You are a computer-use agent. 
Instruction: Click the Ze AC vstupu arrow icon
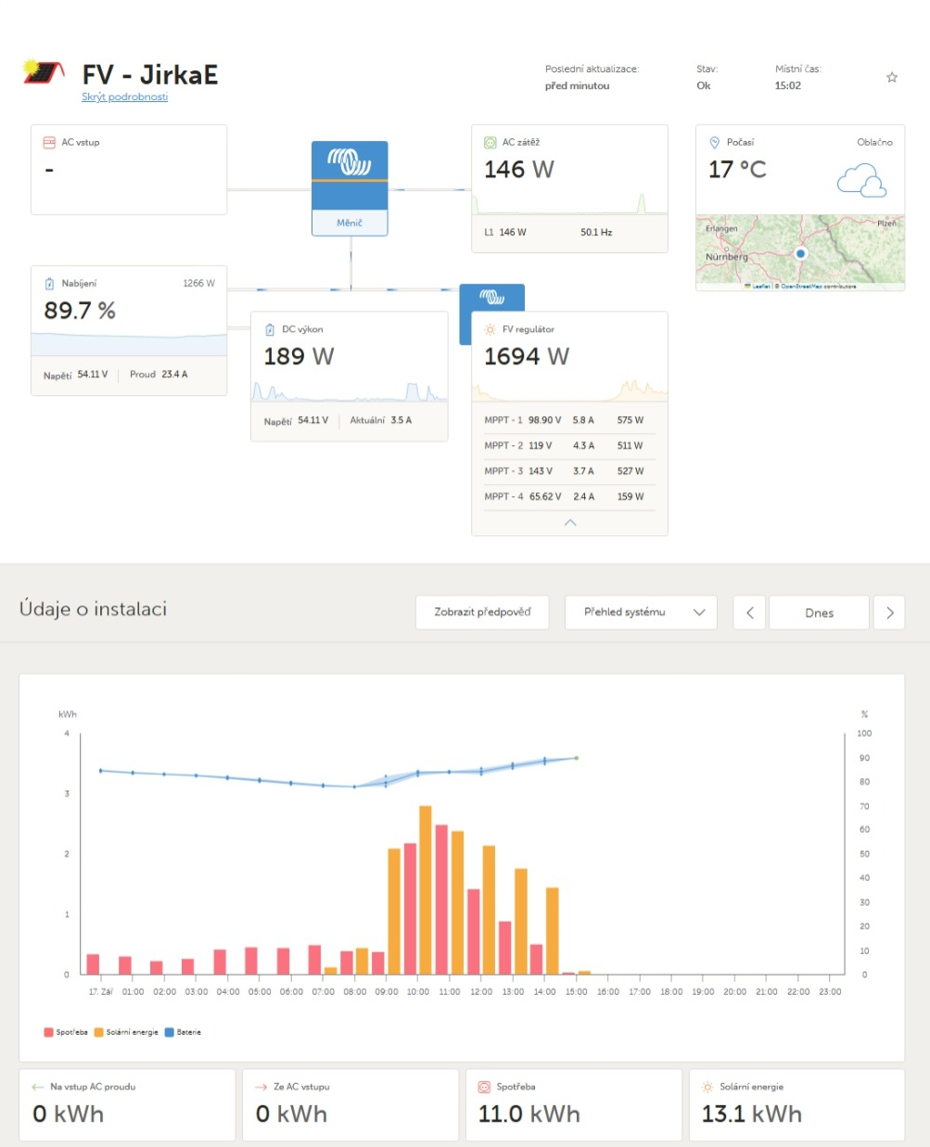point(261,1087)
